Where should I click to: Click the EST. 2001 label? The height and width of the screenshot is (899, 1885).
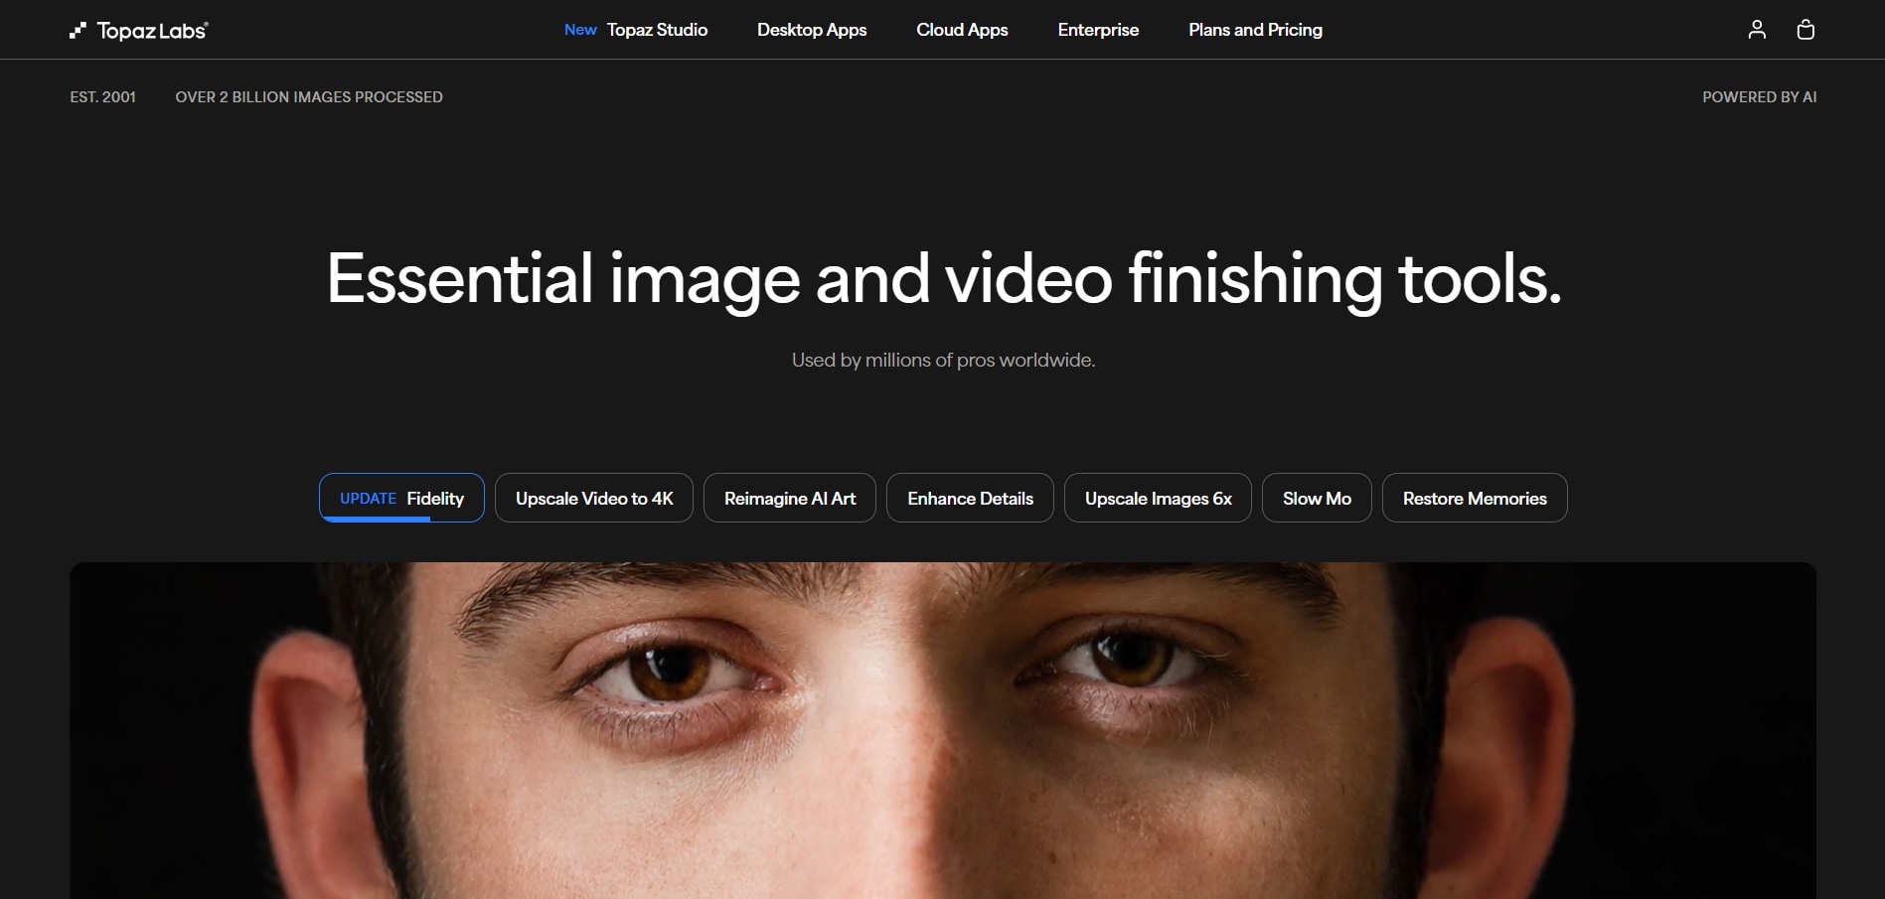pos(102,96)
